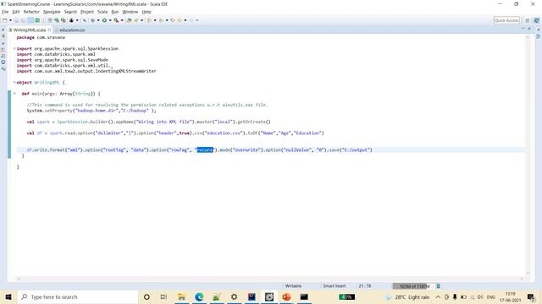The height and width of the screenshot is (304, 542).
Task: Collapse the import statements fold marker
Action: point(14,49)
